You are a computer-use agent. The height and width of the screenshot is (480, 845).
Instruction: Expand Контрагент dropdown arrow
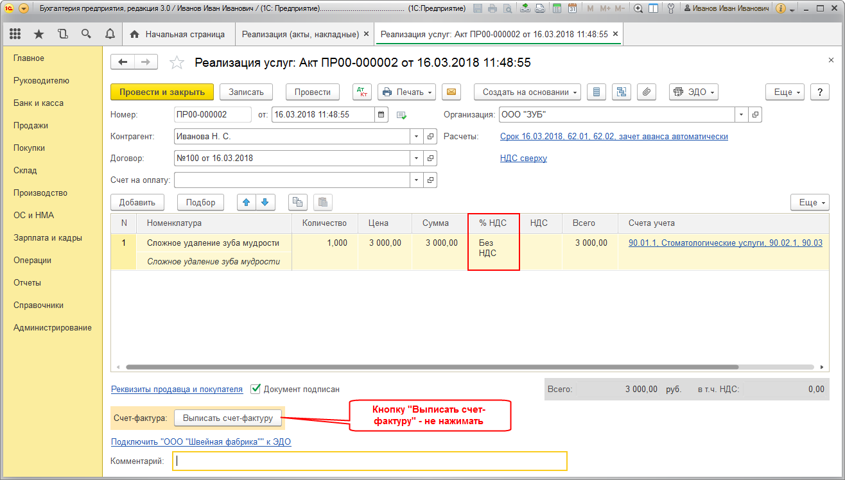click(417, 137)
